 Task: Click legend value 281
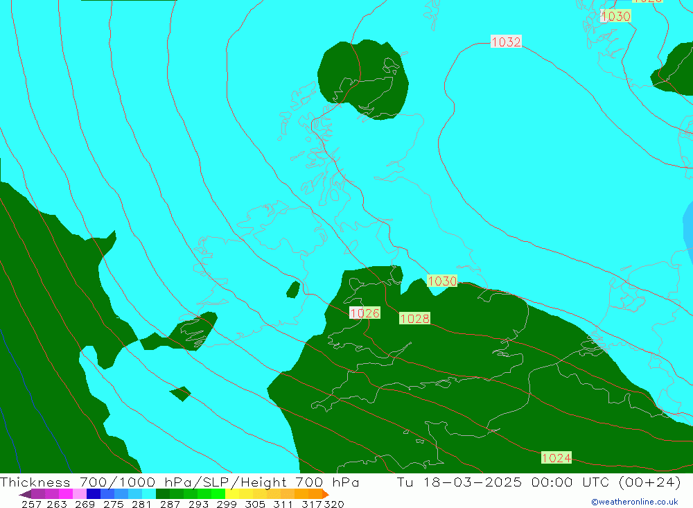pos(141,504)
